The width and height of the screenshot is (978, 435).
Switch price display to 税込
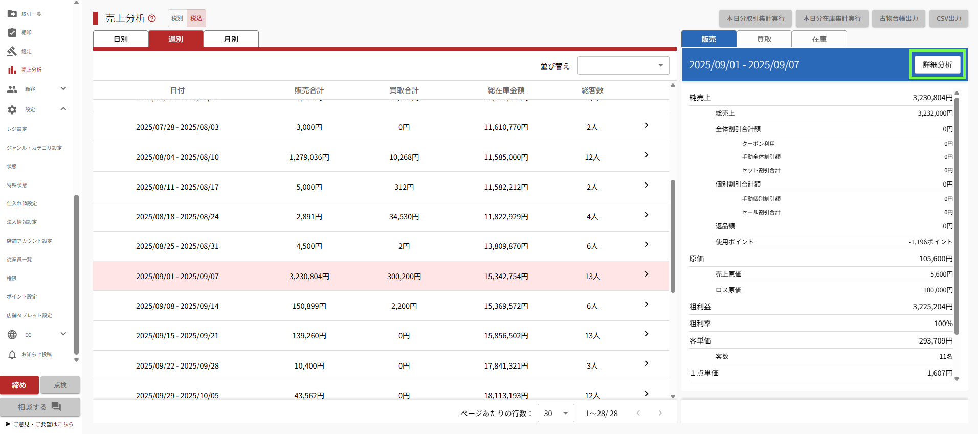[x=196, y=18]
